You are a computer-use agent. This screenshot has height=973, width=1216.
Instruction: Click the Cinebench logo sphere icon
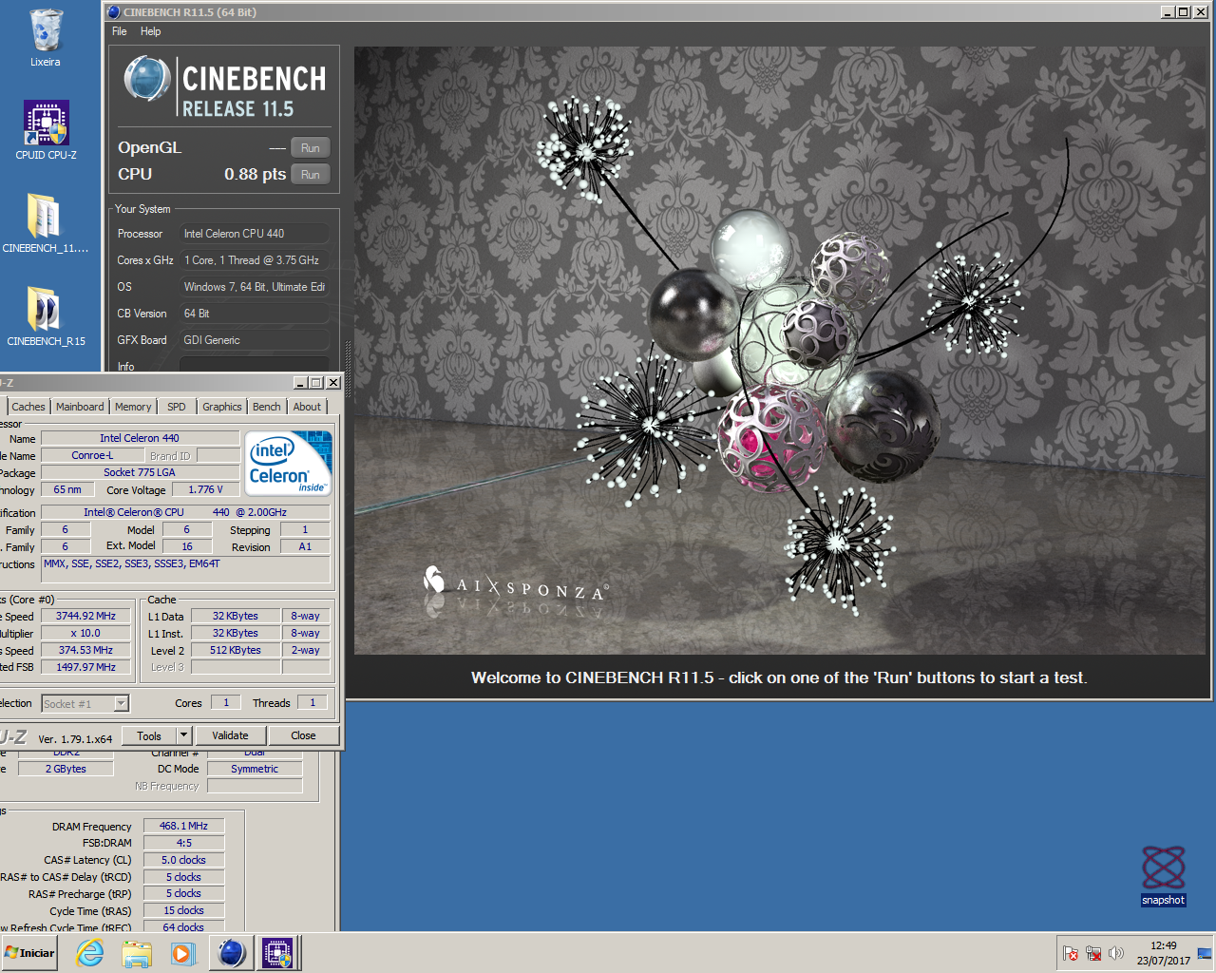147,79
